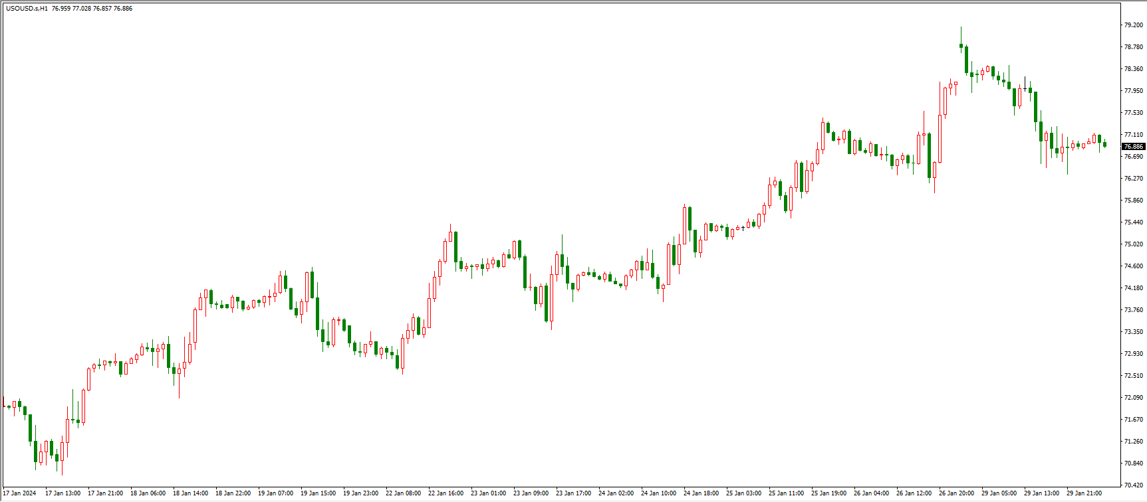The width and height of the screenshot is (1147, 502).
Task: Select the 19 Jan 07:00 time label
Action: point(275,493)
